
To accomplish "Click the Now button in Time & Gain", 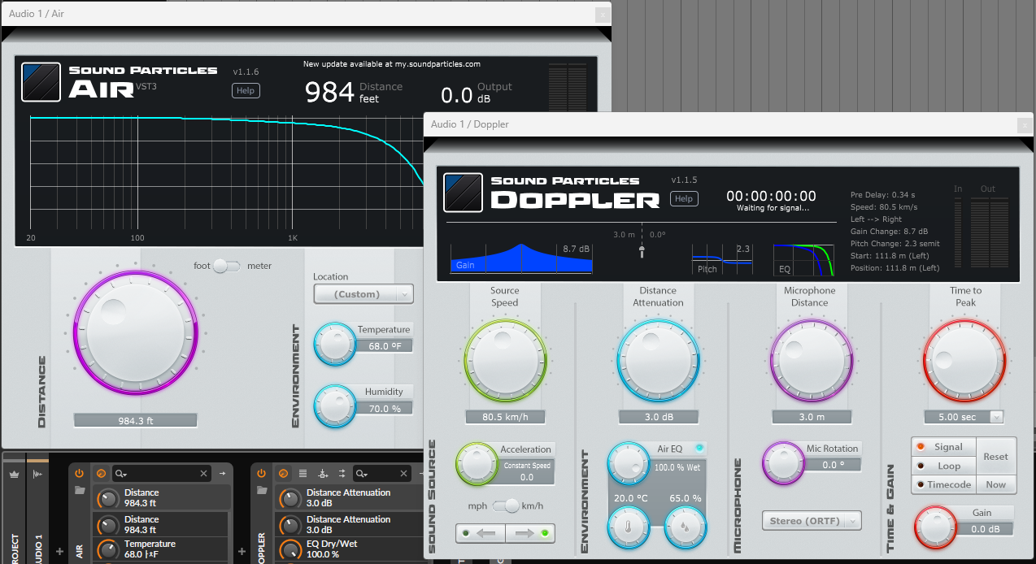I will click(995, 484).
